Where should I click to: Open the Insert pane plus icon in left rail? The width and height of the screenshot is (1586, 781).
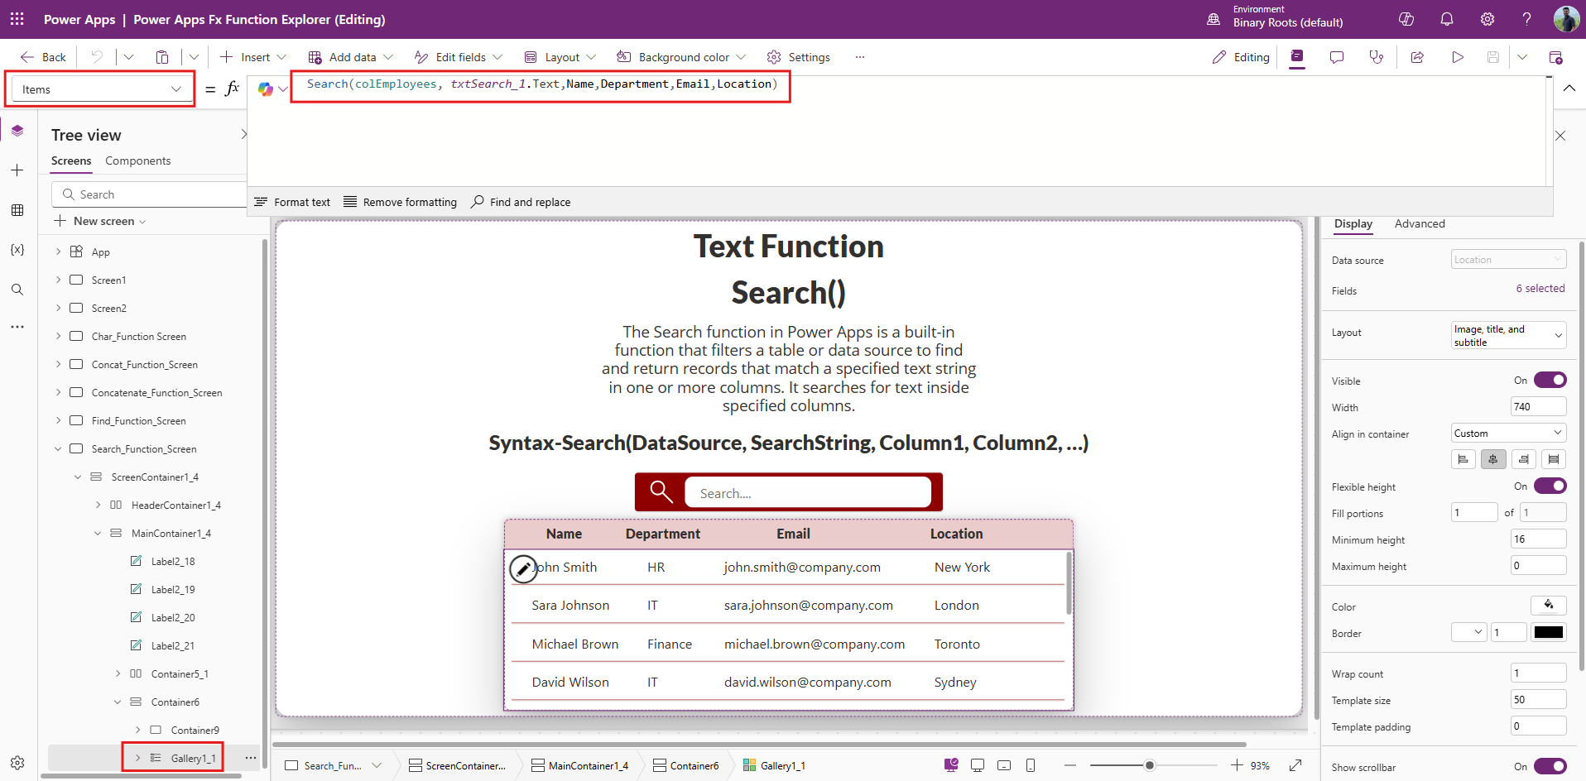[17, 170]
